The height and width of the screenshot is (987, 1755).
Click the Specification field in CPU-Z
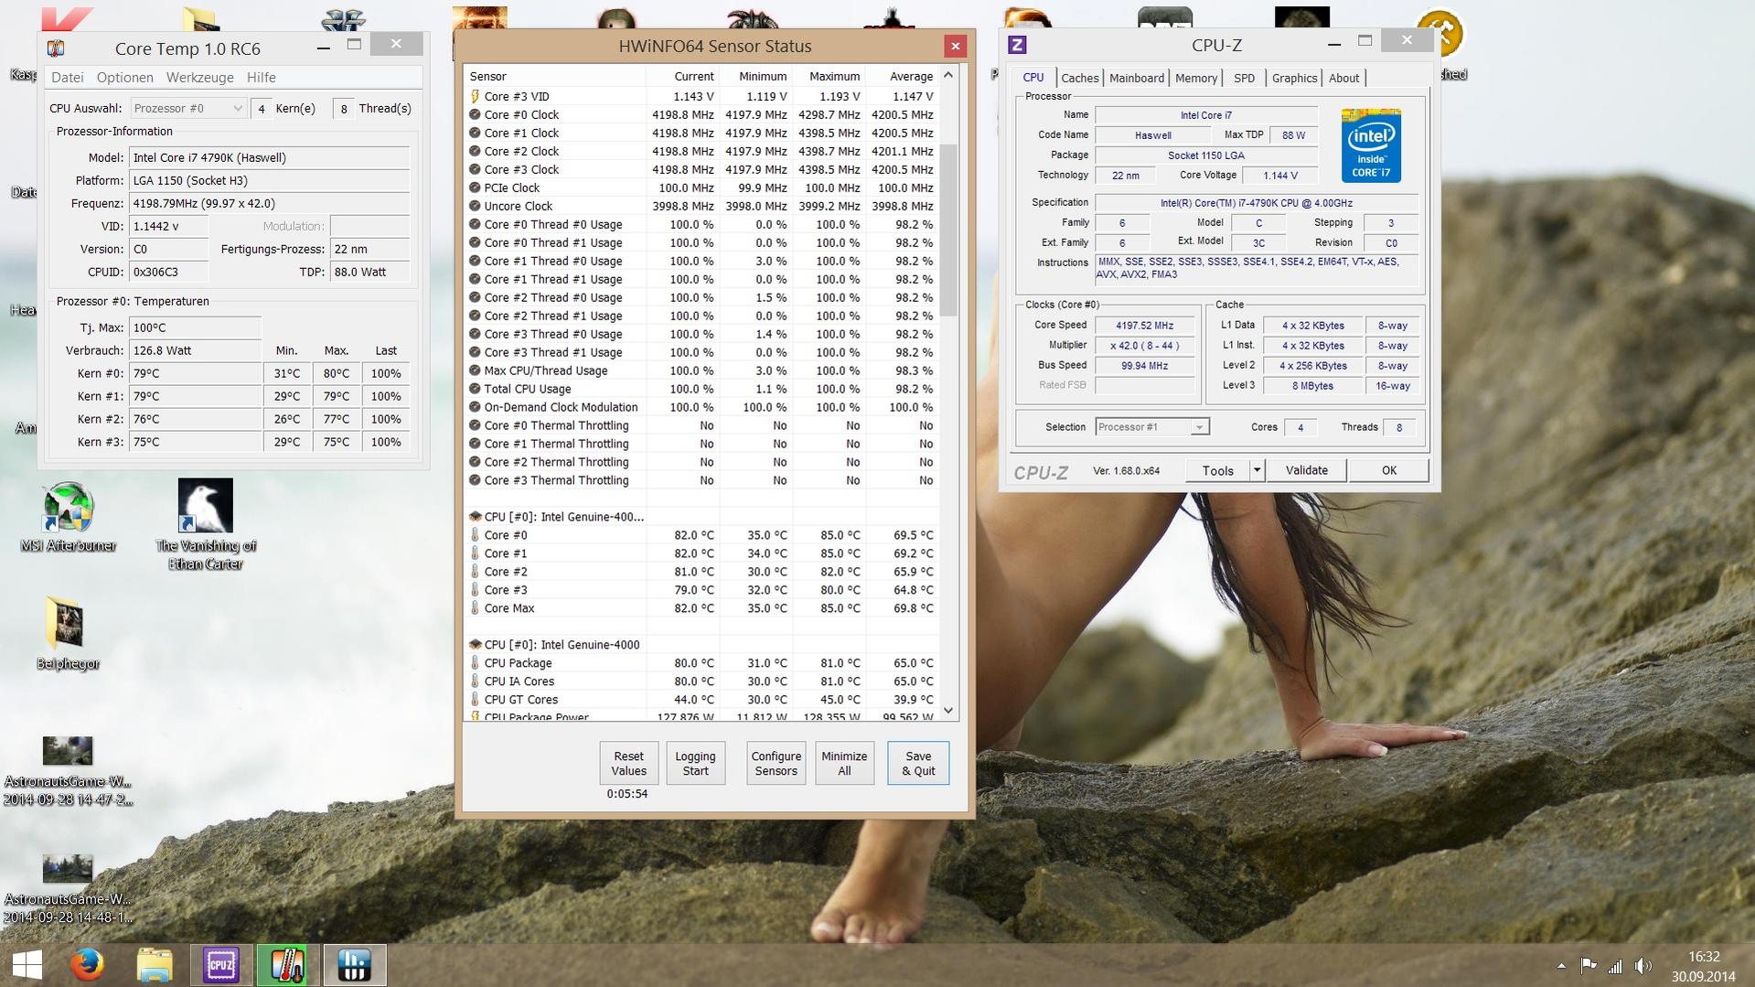coord(1256,203)
